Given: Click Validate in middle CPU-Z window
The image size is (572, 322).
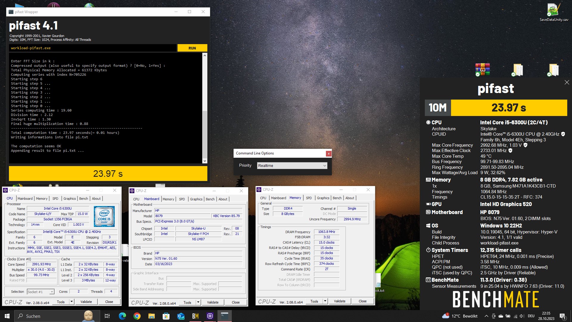Looking at the screenshot, I should [x=213, y=303].
